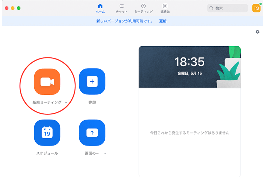Switch to the 連絡先 tab
This screenshot has width=266, height=177.
tap(165, 8)
